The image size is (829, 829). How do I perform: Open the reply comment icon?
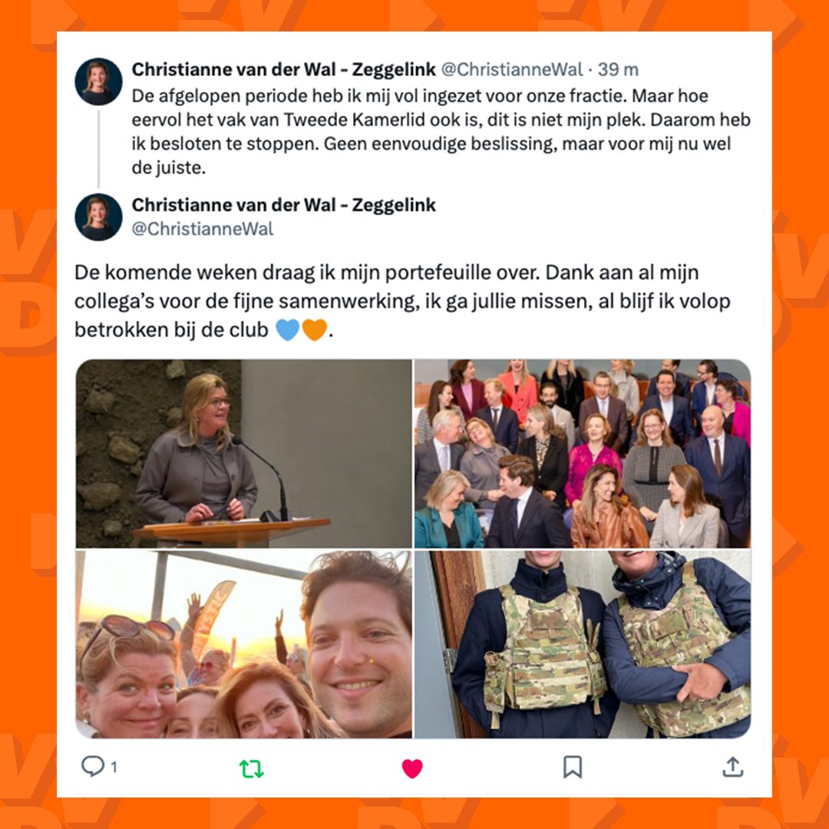click(93, 766)
